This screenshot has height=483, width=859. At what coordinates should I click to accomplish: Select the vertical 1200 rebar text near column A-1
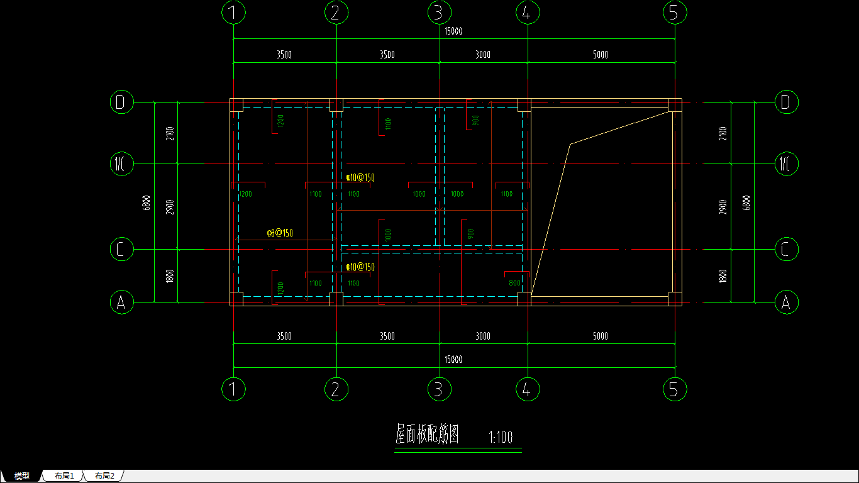(x=281, y=288)
